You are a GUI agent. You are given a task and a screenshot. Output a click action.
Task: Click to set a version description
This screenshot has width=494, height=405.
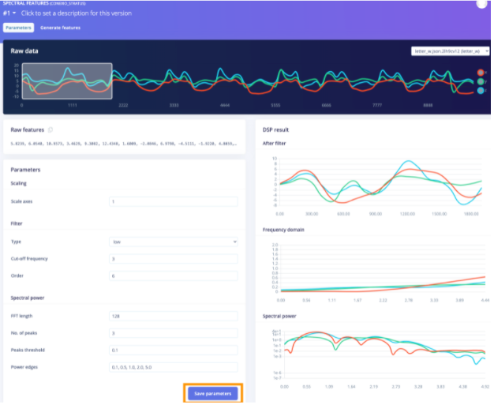(x=77, y=13)
